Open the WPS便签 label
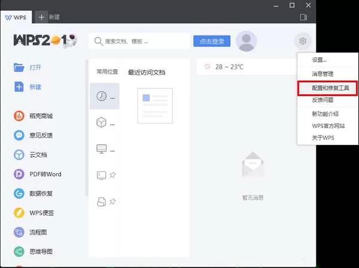This screenshot has width=359, height=268. [x=42, y=213]
